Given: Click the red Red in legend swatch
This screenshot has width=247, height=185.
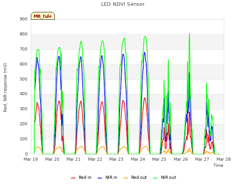Looking at the screenshot, I should tap(73, 178).
